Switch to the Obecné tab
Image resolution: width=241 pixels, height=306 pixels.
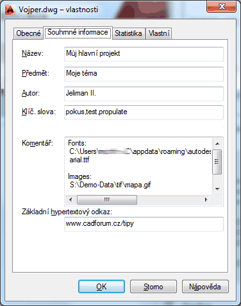tap(28, 33)
